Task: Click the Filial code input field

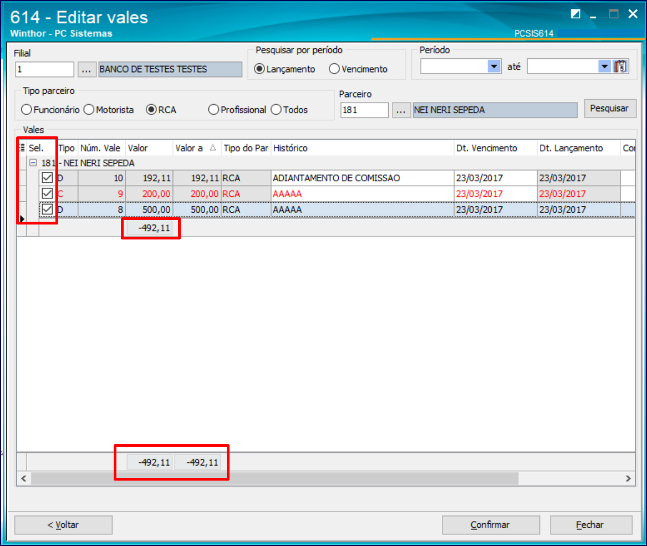Action: tap(44, 69)
